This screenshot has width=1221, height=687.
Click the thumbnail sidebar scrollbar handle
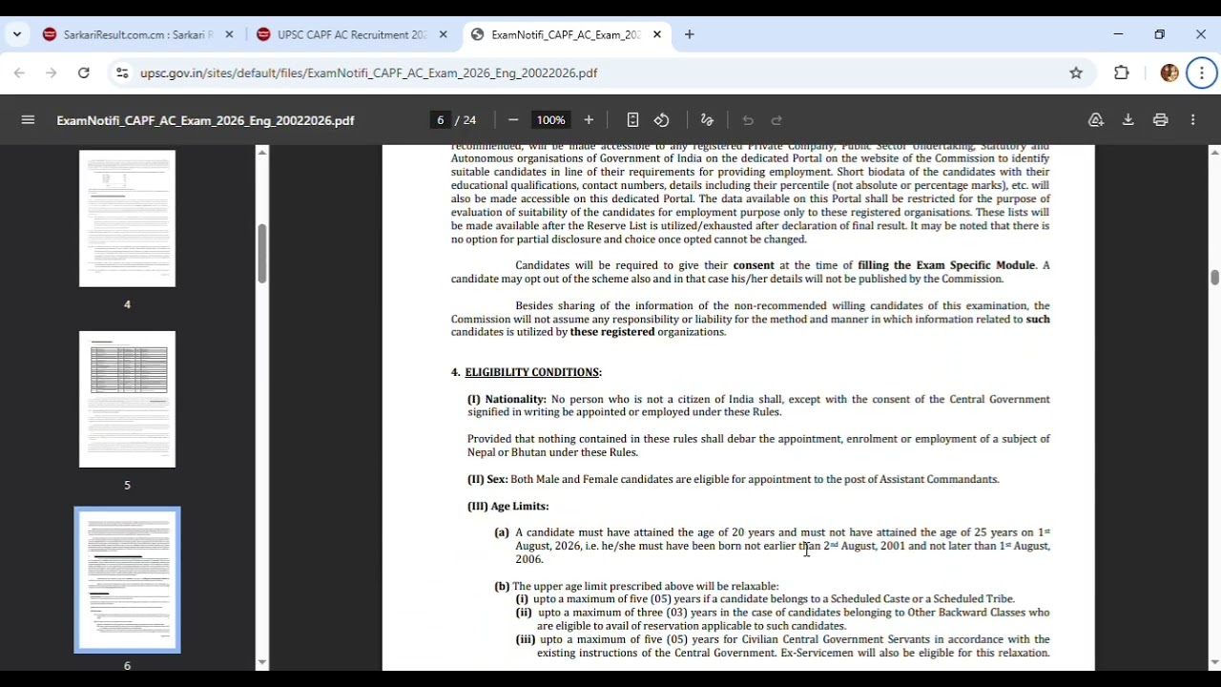click(262, 254)
